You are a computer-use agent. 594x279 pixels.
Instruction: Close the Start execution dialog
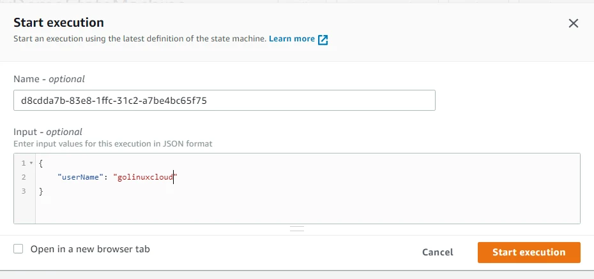click(574, 24)
